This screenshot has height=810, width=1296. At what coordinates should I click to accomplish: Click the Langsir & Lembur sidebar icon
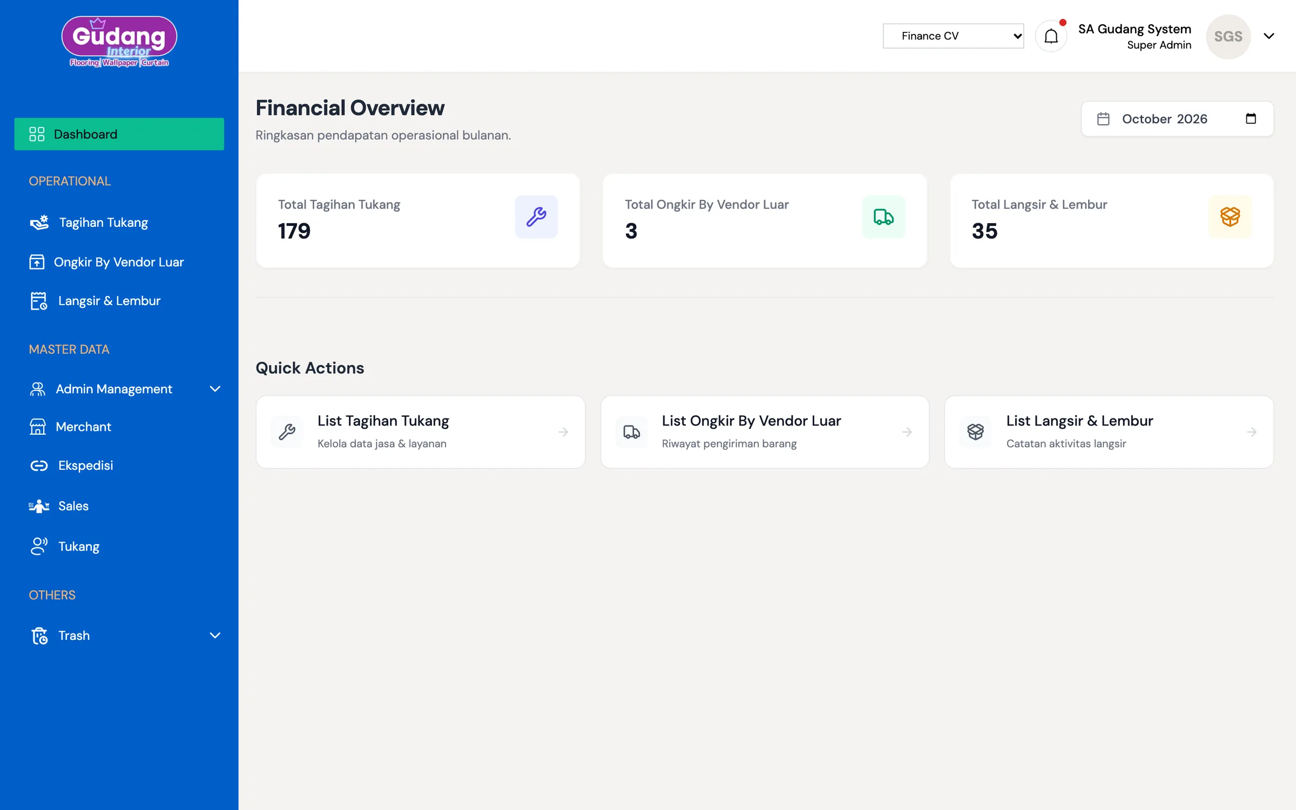point(39,301)
